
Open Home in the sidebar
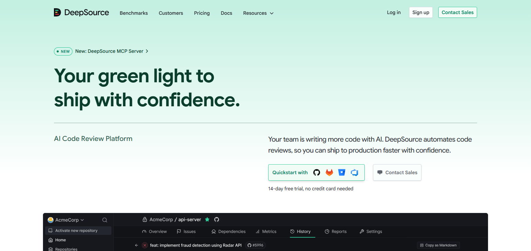[x=57, y=240]
